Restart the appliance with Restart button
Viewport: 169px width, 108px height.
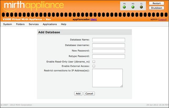coord(157,3)
